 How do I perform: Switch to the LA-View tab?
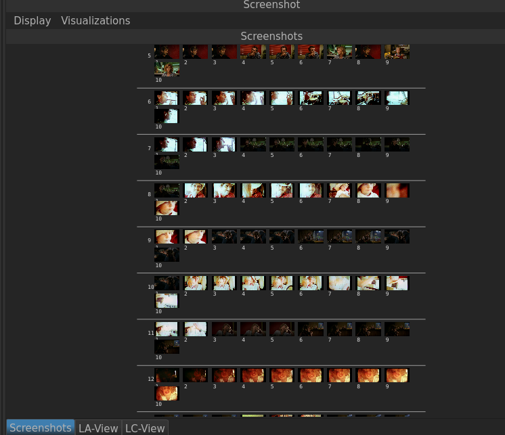coord(98,428)
